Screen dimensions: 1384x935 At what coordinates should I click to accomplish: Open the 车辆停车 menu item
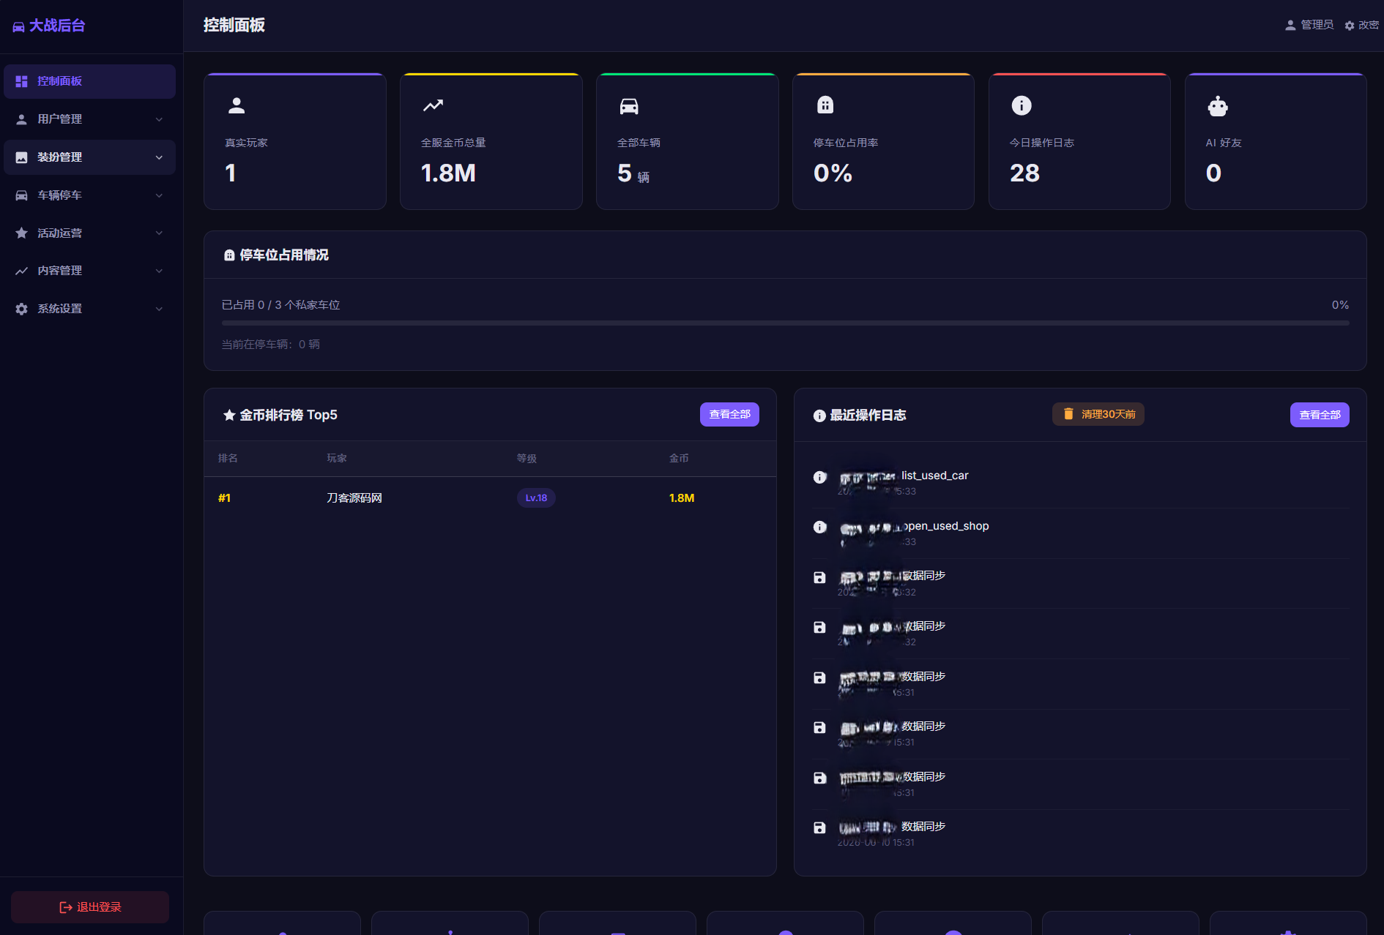click(89, 195)
